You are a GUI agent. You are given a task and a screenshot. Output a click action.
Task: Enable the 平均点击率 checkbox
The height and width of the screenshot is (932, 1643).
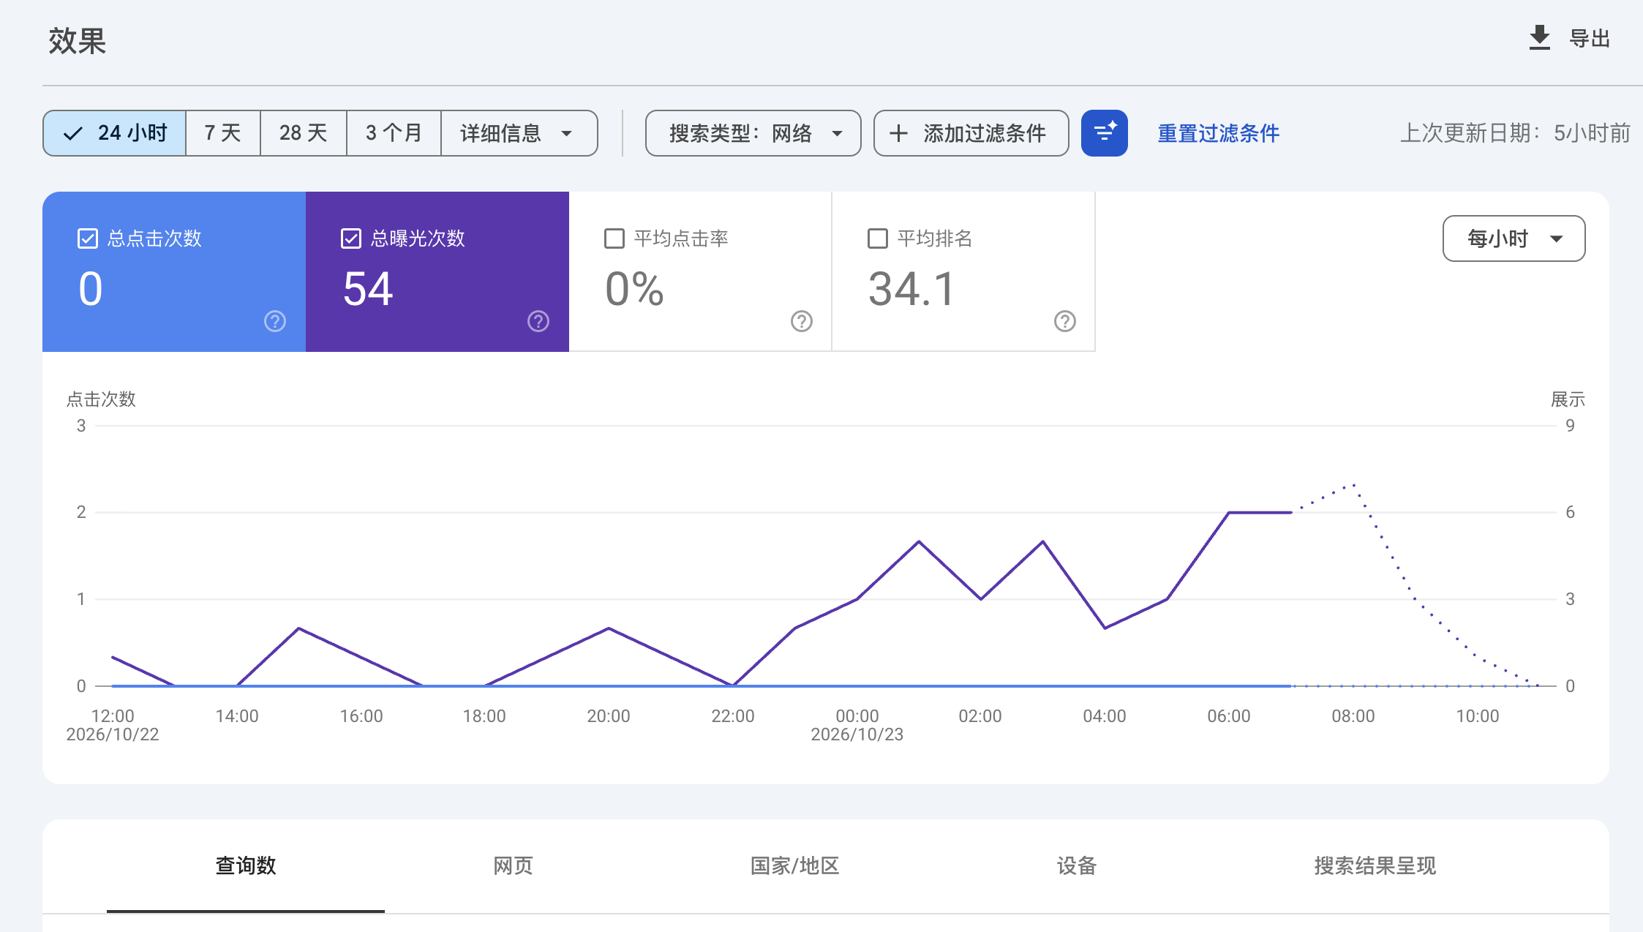(x=614, y=238)
